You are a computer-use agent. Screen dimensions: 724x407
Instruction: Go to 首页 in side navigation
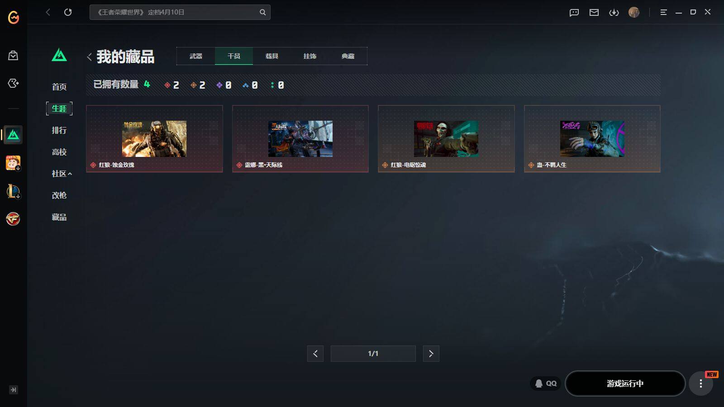tap(59, 87)
